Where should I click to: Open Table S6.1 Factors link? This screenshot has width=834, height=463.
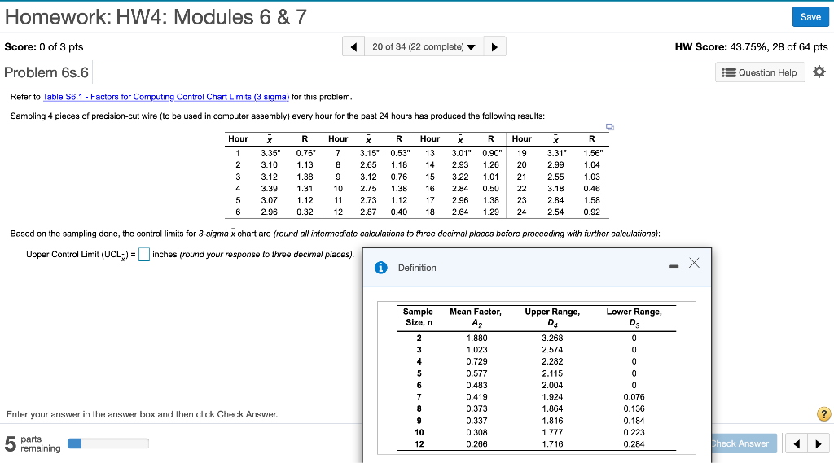pos(166,97)
